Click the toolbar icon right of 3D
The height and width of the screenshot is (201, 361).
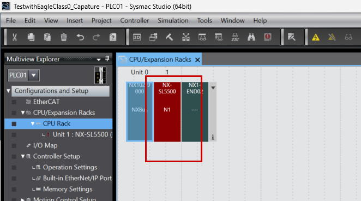(153, 37)
